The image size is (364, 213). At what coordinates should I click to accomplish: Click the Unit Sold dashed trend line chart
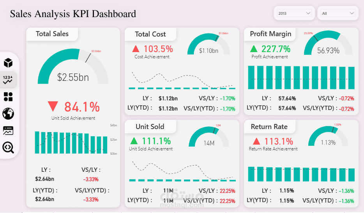point(182,171)
